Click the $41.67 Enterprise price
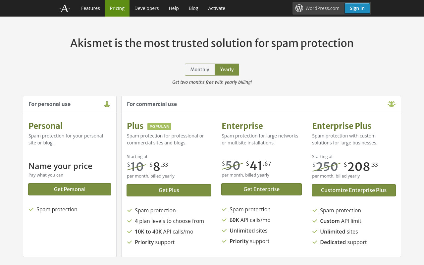 (259, 165)
